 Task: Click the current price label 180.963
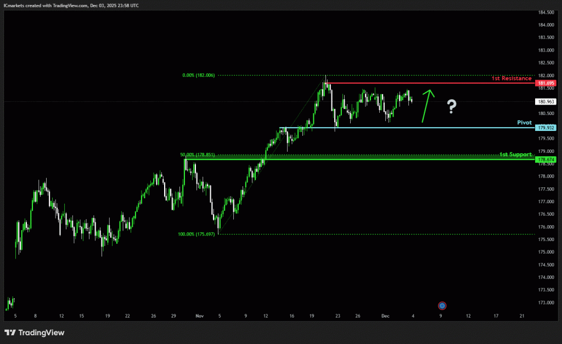[546, 101]
